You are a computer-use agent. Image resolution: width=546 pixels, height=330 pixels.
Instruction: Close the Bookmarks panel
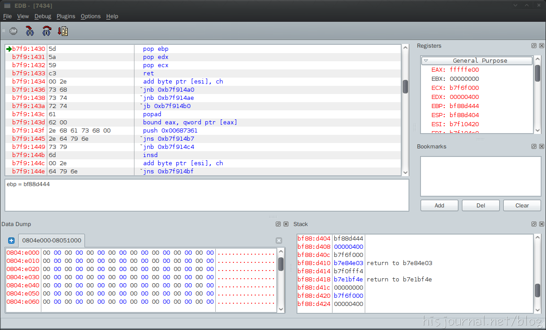click(541, 147)
